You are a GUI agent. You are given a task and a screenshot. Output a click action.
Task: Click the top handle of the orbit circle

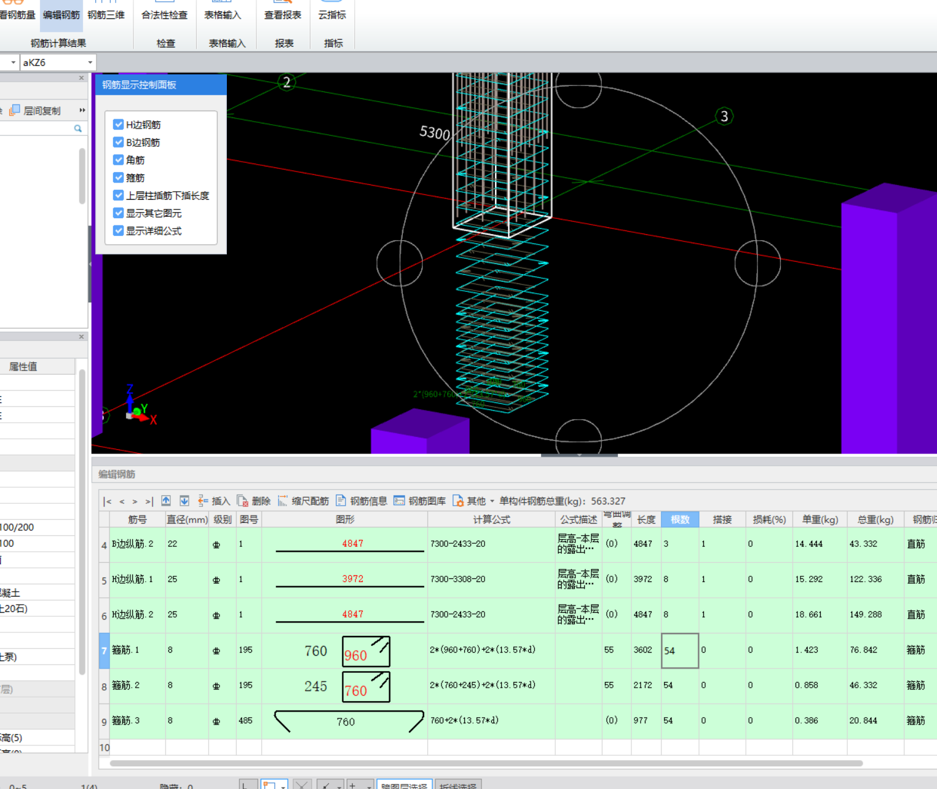[579, 85]
